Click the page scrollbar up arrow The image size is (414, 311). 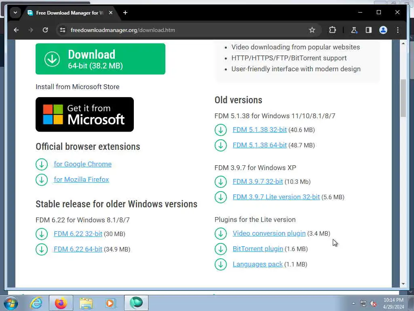(x=403, y=43)
